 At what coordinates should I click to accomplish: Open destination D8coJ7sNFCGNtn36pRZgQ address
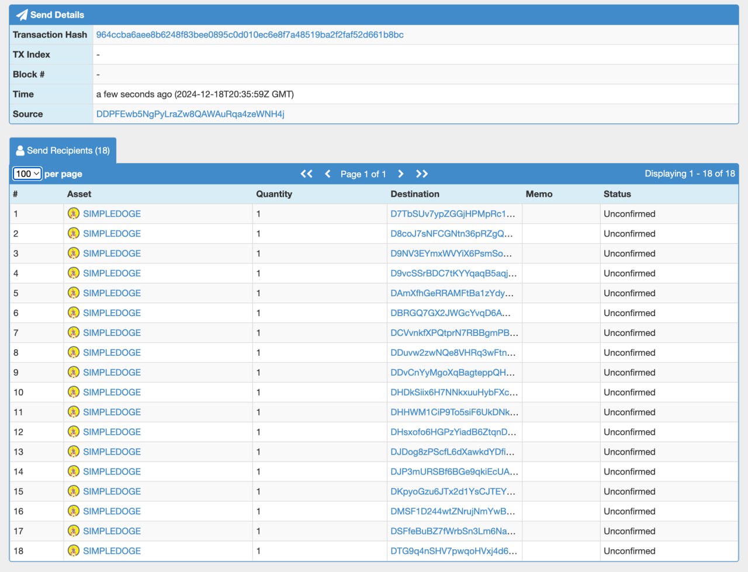452,234
